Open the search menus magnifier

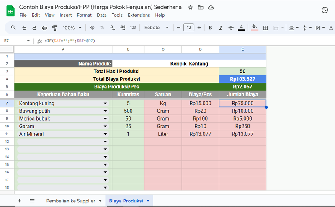coord(13,28)
